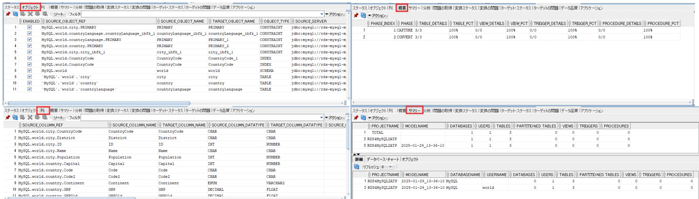Pin the columns panel with the pin icon

point(8,117)
